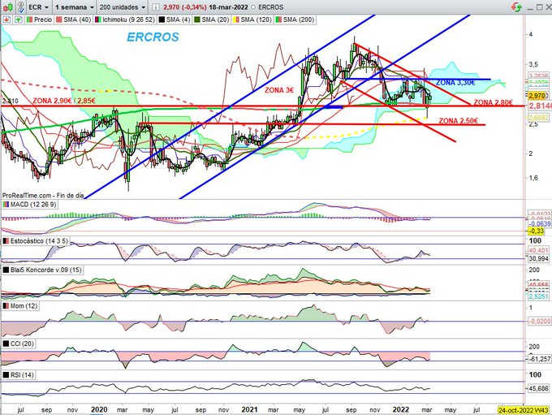Click the 2022 year label on time axis
Screen dimensions: 552x415
401,409
